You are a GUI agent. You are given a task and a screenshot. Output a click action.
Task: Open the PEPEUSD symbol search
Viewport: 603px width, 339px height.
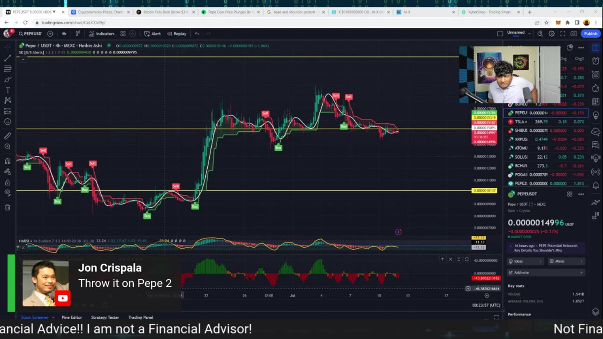click(x=30, y=33)
